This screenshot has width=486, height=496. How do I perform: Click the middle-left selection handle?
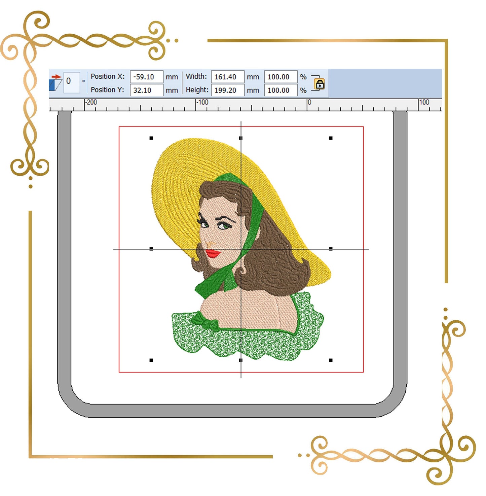(151, 249)
